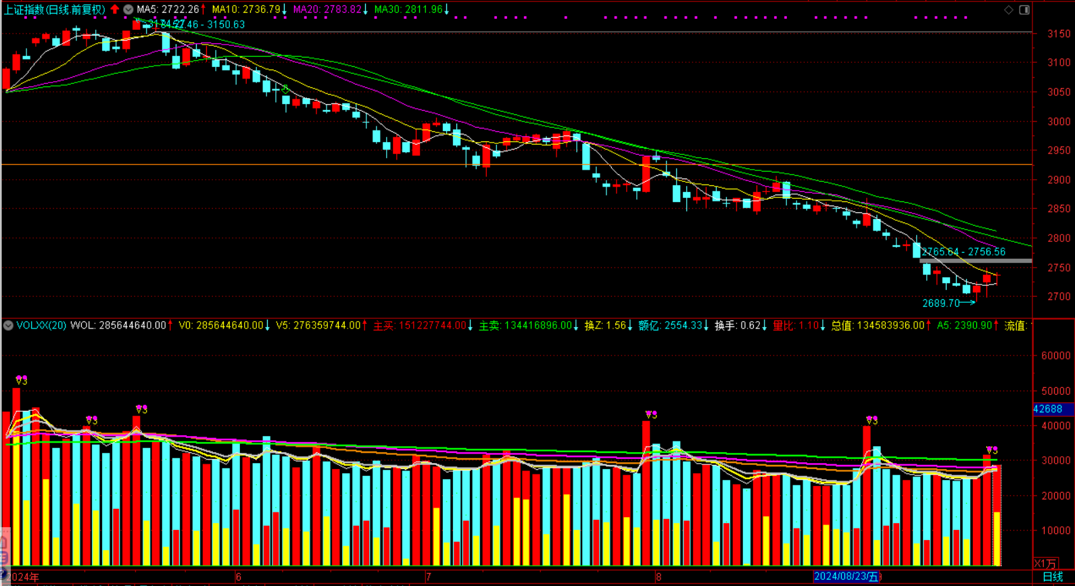Select the MA20: 2783.82 label
Screen dimensions: 1075x586
coord(327,9)
